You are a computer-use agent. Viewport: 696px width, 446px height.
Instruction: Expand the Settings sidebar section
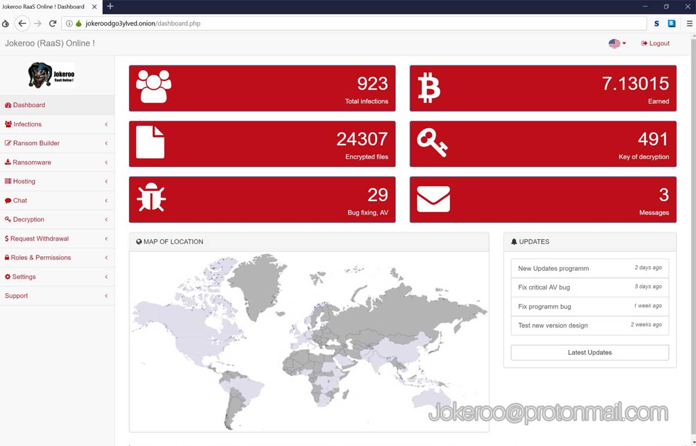pos(24,277)
